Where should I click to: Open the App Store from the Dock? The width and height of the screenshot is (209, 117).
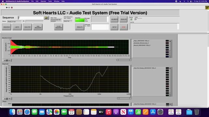point(153,112)
